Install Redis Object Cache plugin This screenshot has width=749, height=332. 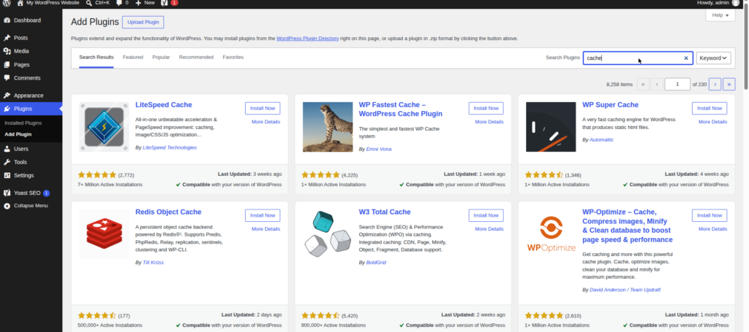point(263,215)
